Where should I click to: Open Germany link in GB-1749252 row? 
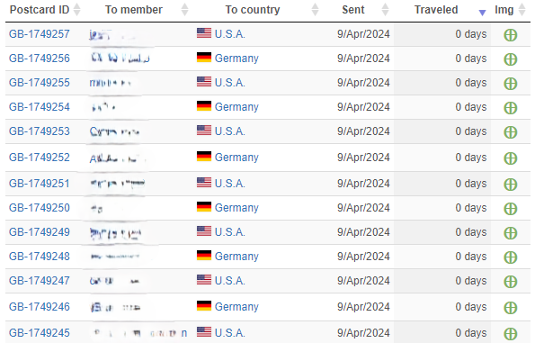(236, 158)
